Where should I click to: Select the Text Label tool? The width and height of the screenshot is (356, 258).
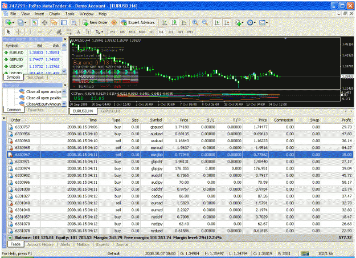coord(88,32)
